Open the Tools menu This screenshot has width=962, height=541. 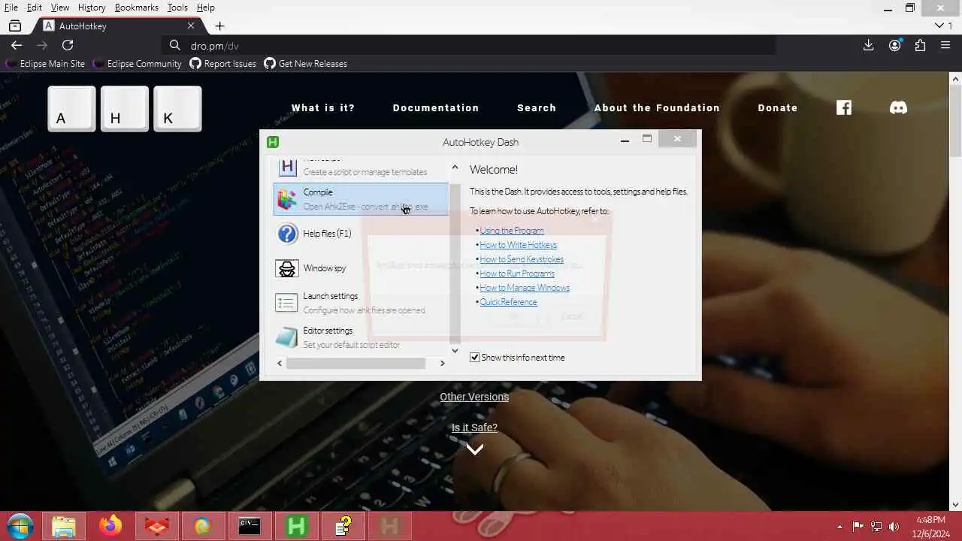click(177, 8)
